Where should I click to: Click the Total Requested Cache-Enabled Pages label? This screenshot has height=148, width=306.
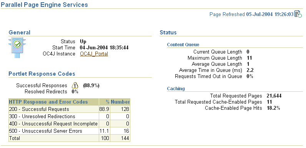click(218, 102)
